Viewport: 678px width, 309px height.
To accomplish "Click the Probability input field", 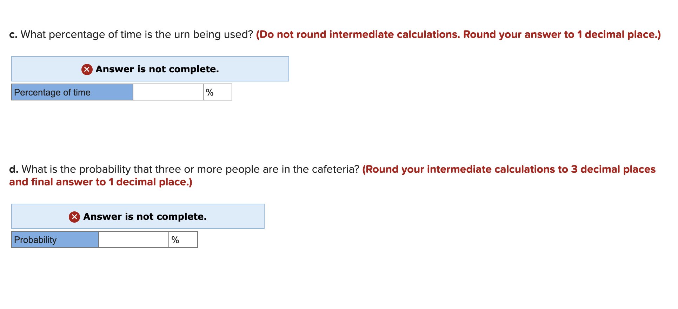I will tap(133, 239).
